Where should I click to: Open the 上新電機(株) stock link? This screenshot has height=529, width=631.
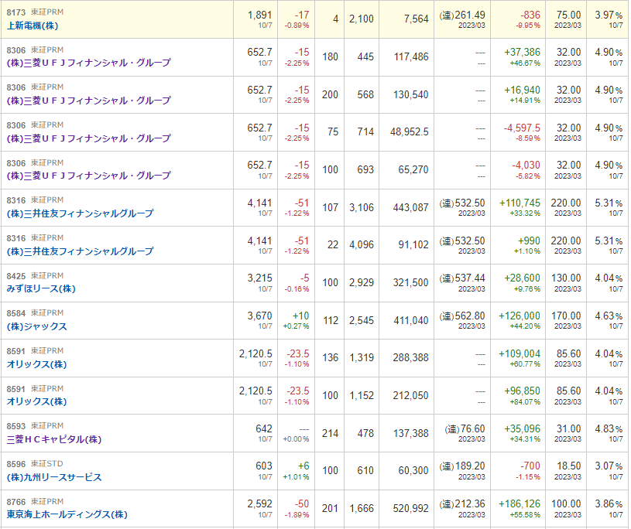[33, 26]
